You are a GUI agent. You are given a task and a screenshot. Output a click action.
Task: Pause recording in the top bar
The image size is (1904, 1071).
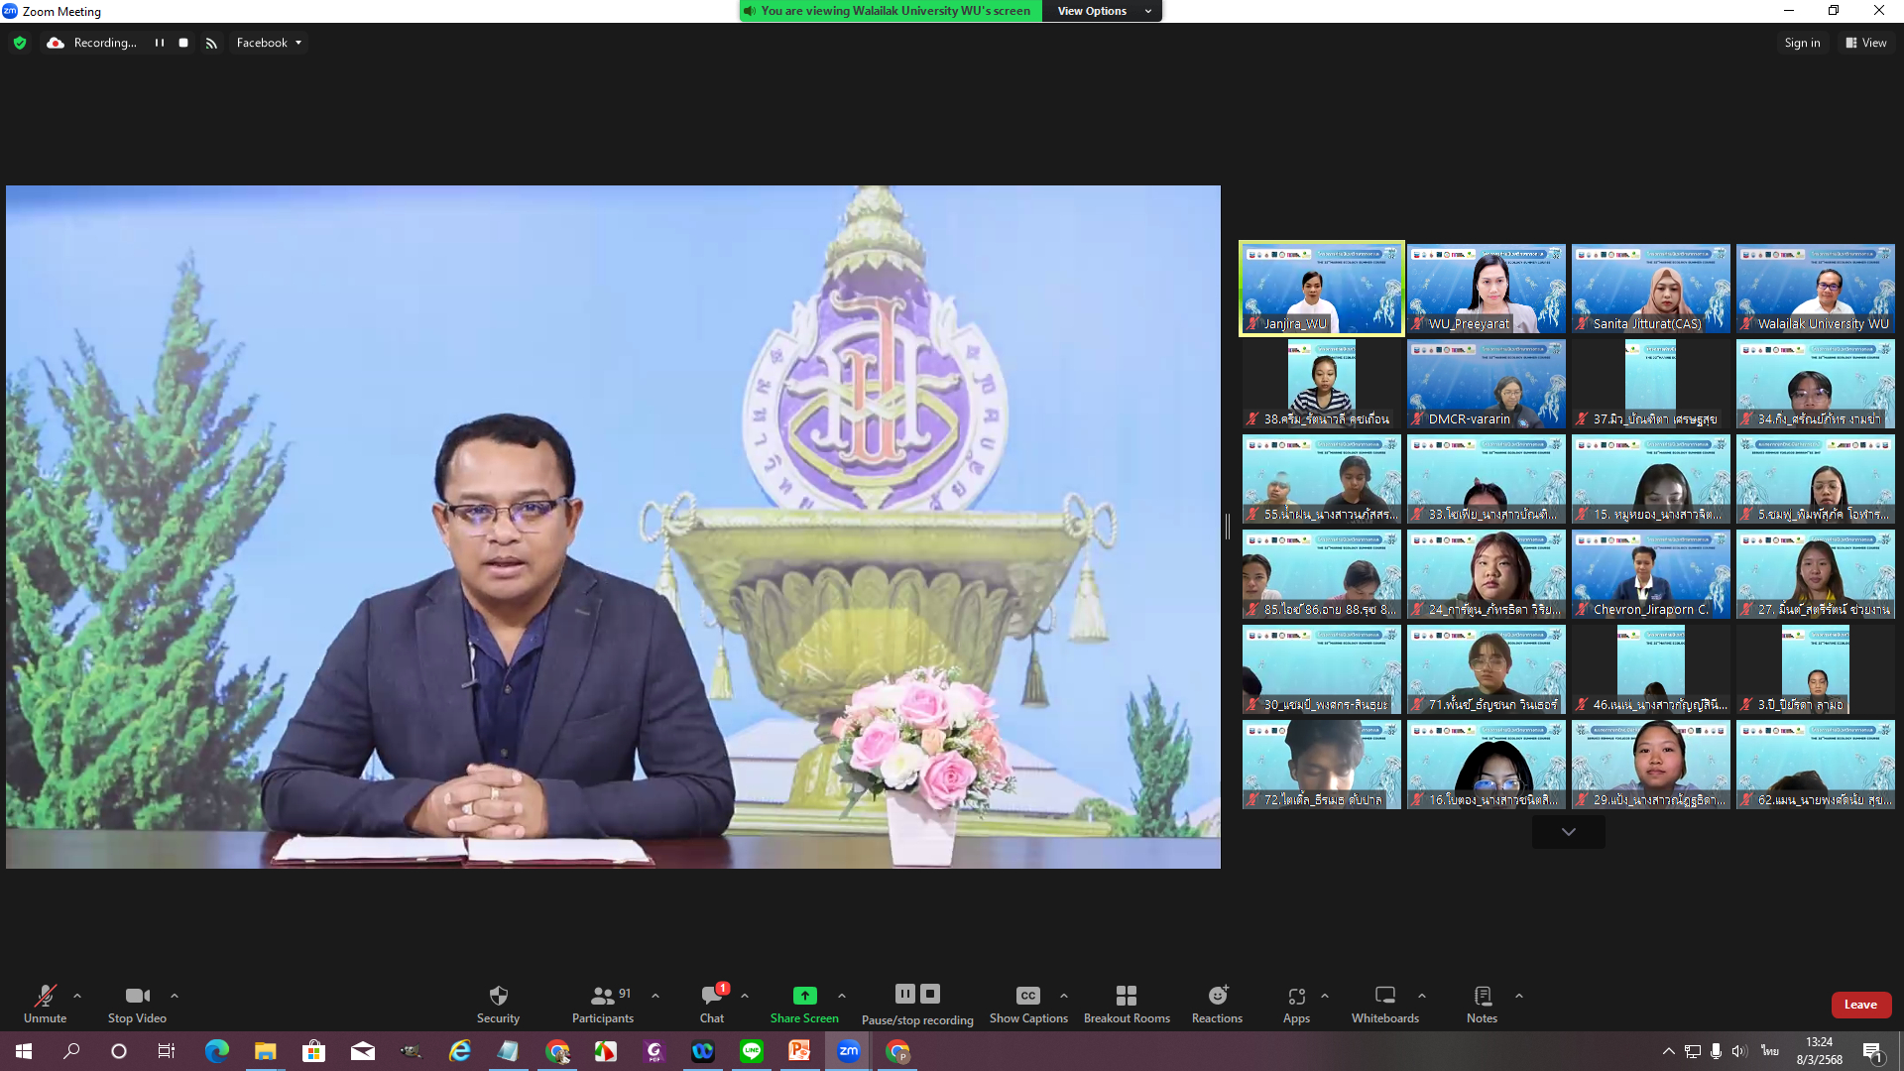[x=159, y=43]
